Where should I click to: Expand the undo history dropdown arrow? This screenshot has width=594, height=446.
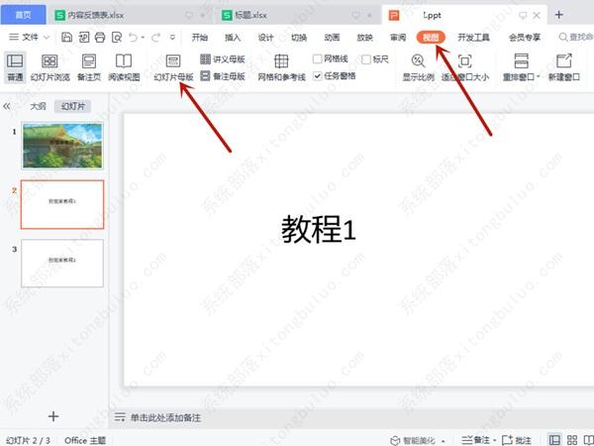pyautogui.click(x=143, y=38)
